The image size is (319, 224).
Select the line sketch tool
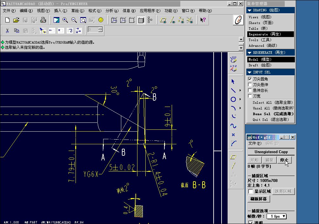233,90
